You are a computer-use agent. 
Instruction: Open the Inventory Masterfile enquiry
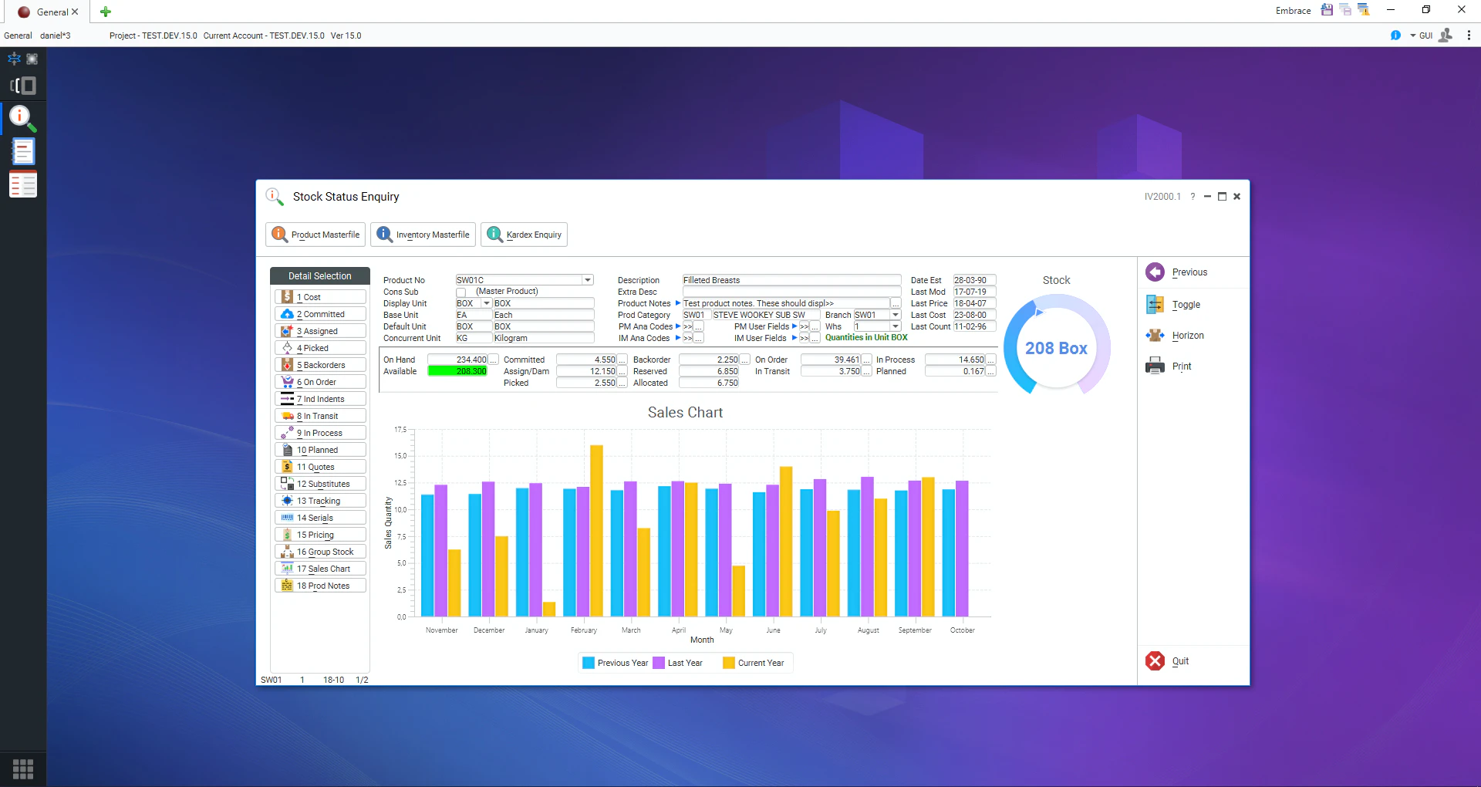pyautogui.click(x=423, y=235)
